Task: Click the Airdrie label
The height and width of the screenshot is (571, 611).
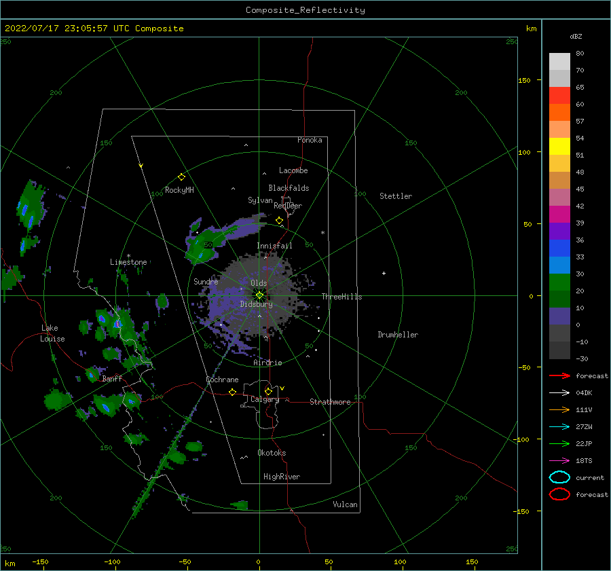Action: coord(267,363)
